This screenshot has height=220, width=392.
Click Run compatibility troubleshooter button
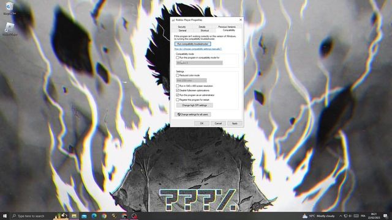coord(193,44)
